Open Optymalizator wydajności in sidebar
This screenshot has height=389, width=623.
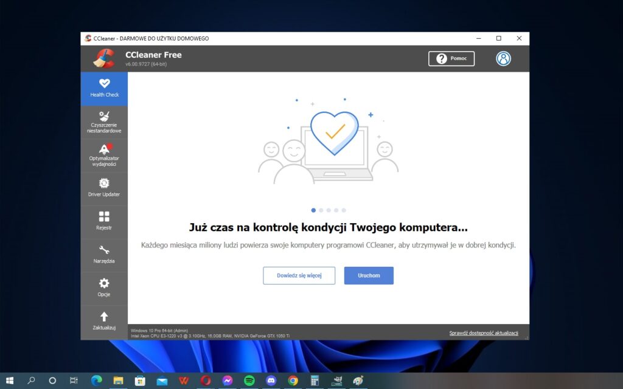point(104,155)
